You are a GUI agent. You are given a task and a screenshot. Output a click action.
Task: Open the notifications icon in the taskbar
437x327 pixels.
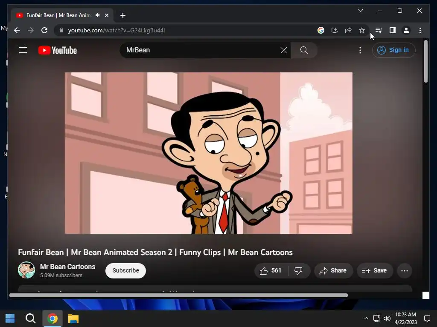click(427, 318)
